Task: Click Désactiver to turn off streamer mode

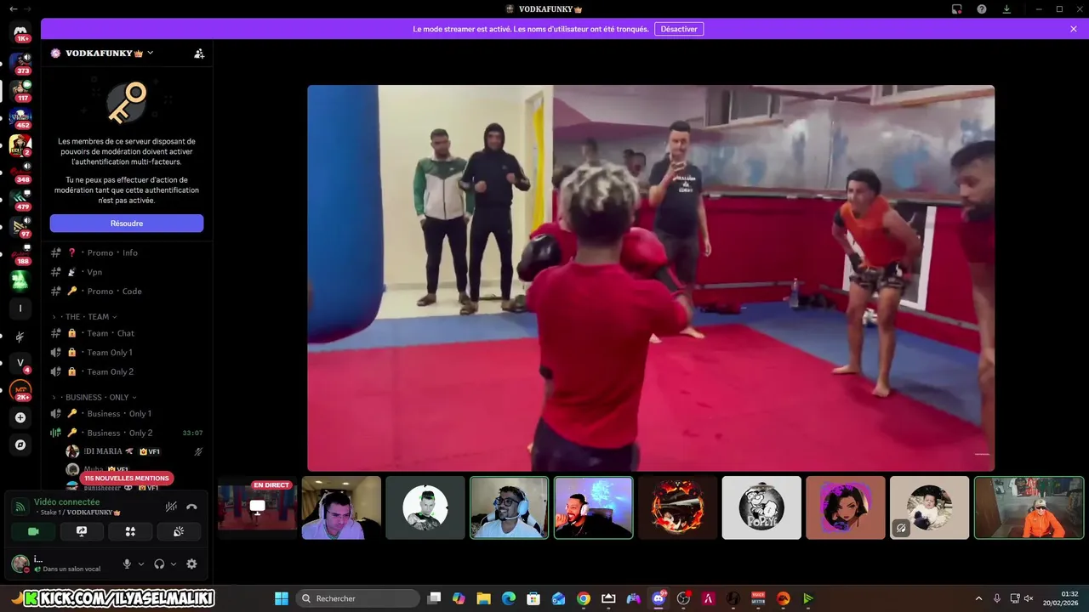Action: click(679, 29)
